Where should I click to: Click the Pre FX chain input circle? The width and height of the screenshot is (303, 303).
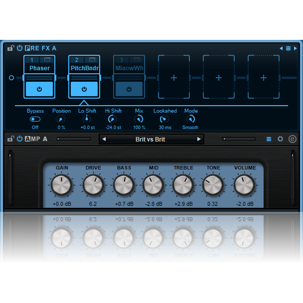(11, 78)
